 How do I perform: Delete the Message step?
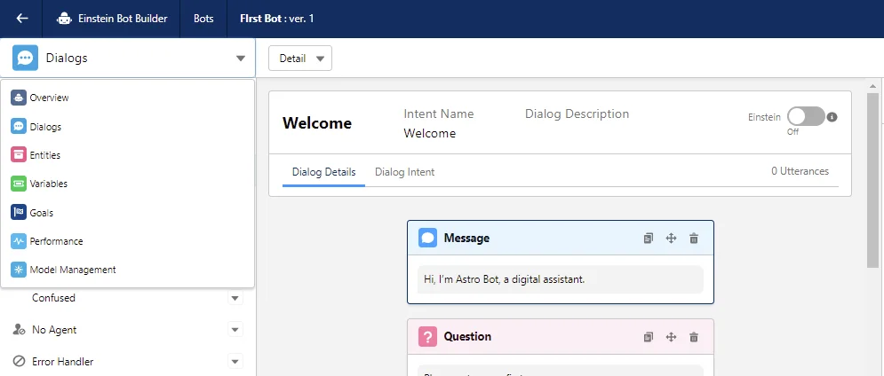click(694, 238)
